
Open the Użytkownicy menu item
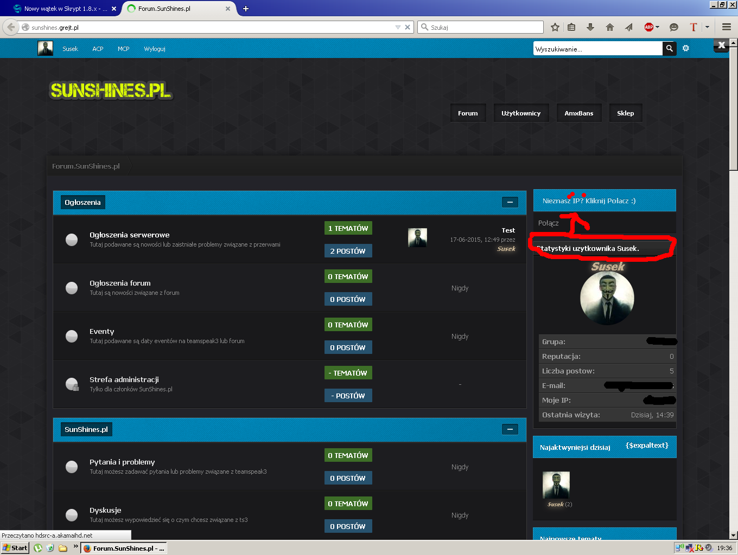pos(521,113)
